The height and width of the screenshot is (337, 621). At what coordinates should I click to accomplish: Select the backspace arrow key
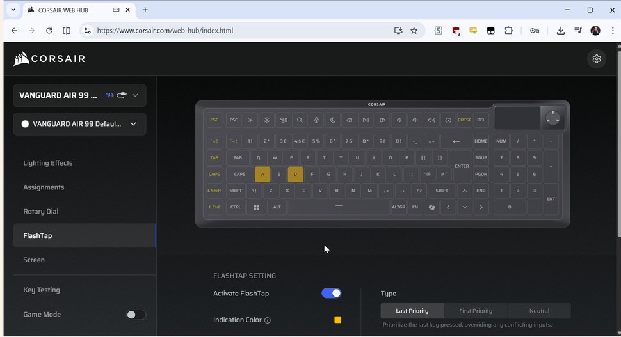pos(456,141)
